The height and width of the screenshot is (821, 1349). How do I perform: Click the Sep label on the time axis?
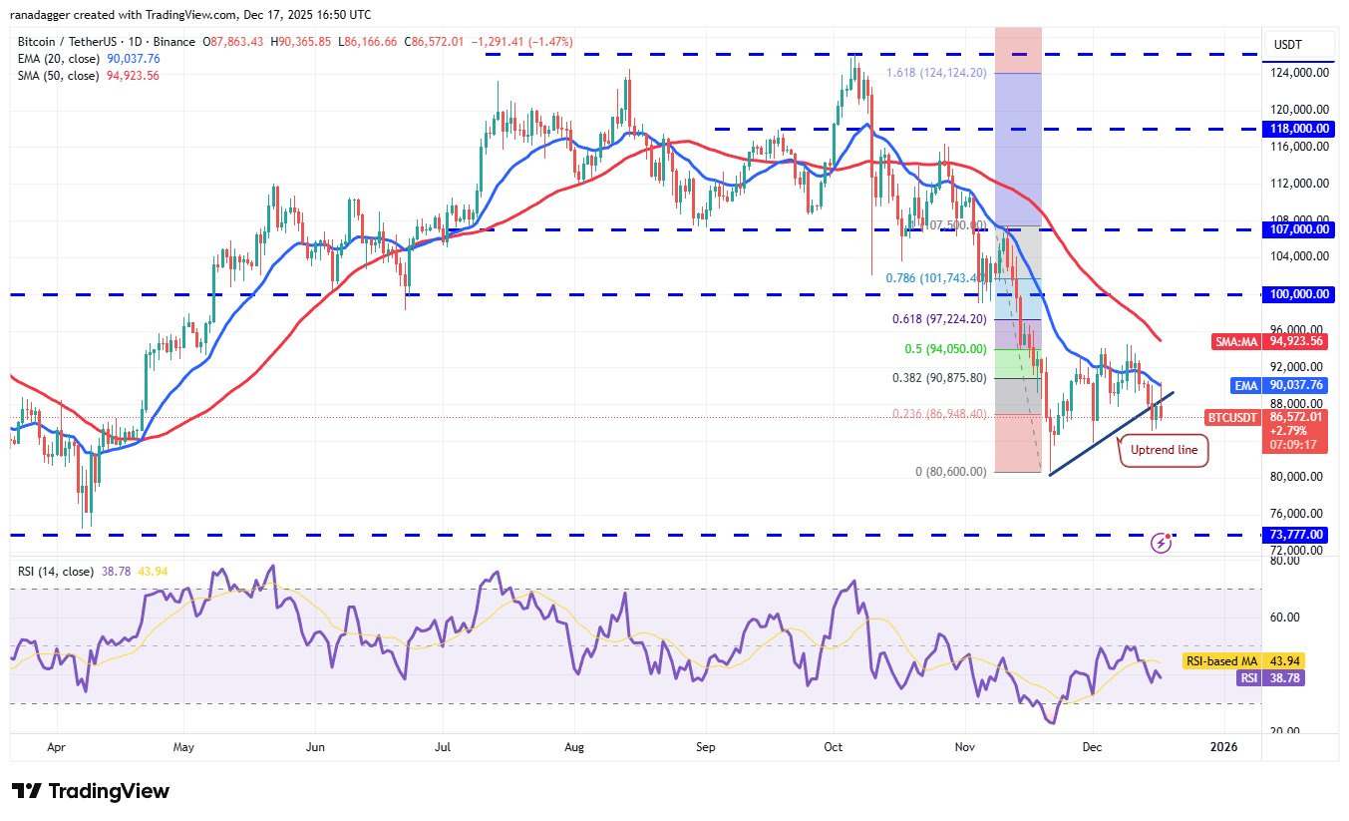pyautogui.click(x=706, y=746)
